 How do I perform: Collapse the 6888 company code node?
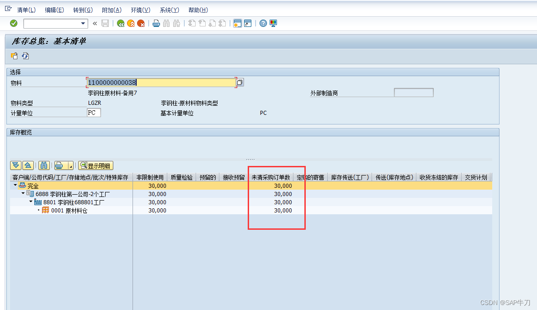pos(23,193)
